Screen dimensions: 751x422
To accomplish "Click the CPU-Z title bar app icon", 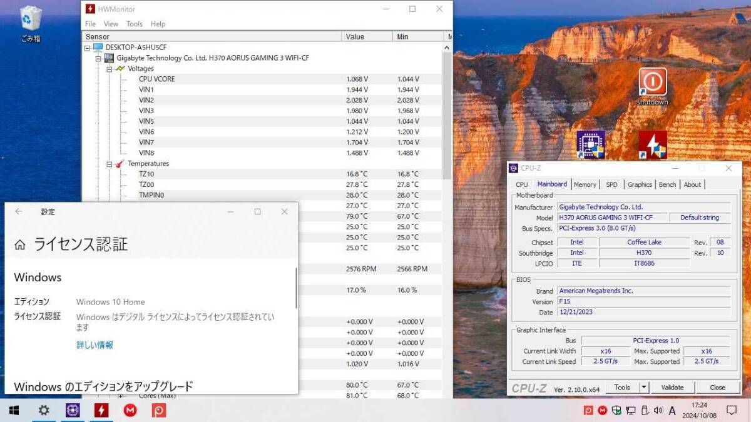I will [x=513, y=168].
